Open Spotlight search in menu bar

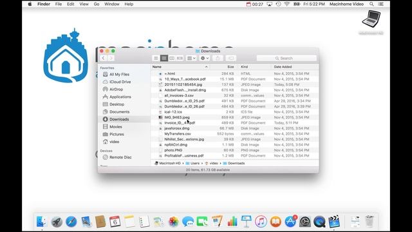tap(371, 4)
